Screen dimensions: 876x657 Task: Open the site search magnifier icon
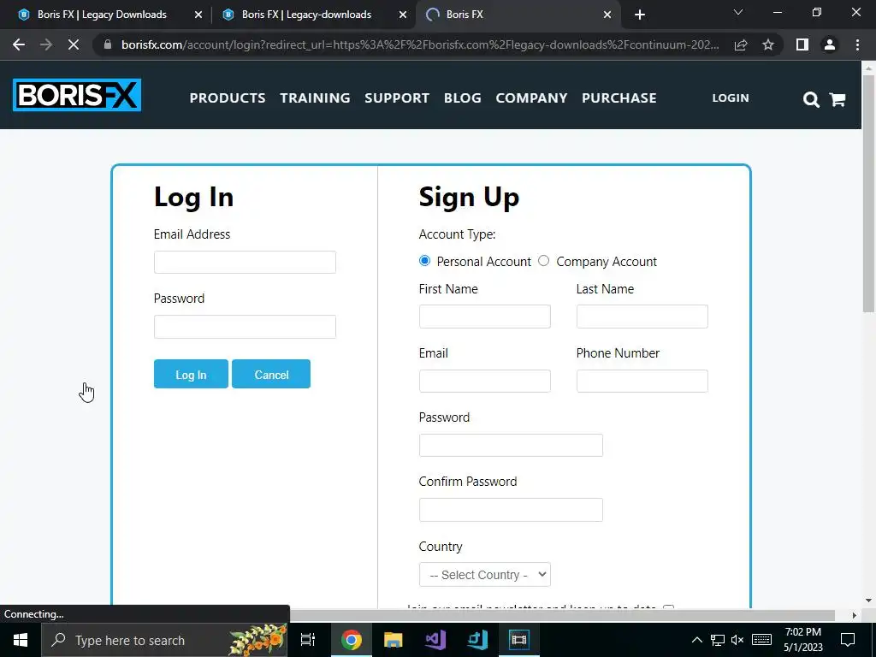click(x=811, y=99)
